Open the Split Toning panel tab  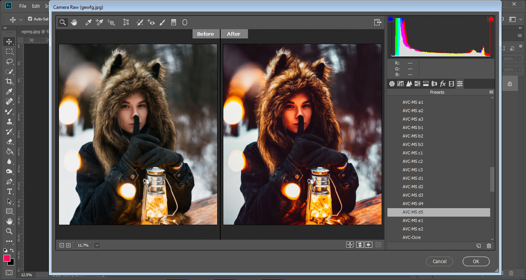[x=426, y=84]
